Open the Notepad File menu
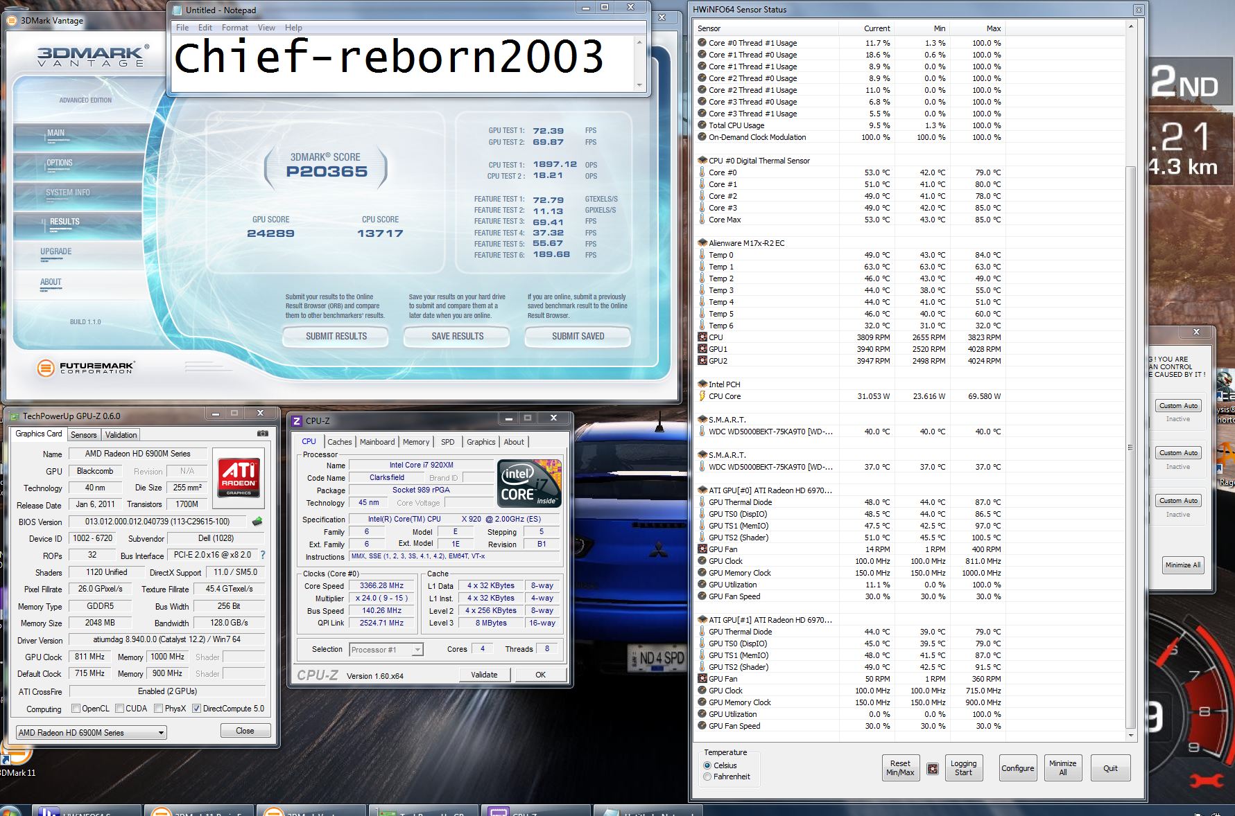The width and height of the screenshot is (1235, 816). [x=182, y=28]
